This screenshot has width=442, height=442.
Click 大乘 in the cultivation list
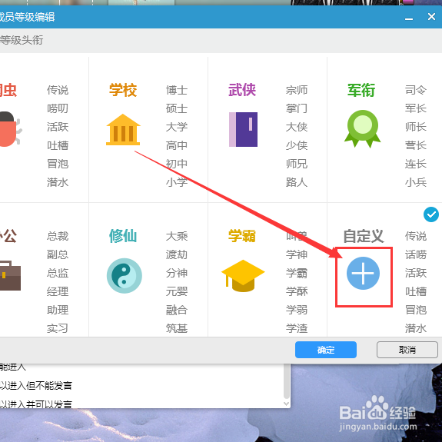click(177, 236)
